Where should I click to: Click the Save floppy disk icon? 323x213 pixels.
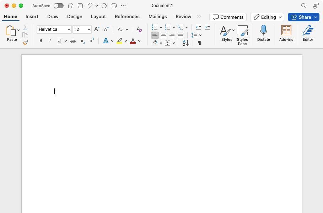[80, 6]
